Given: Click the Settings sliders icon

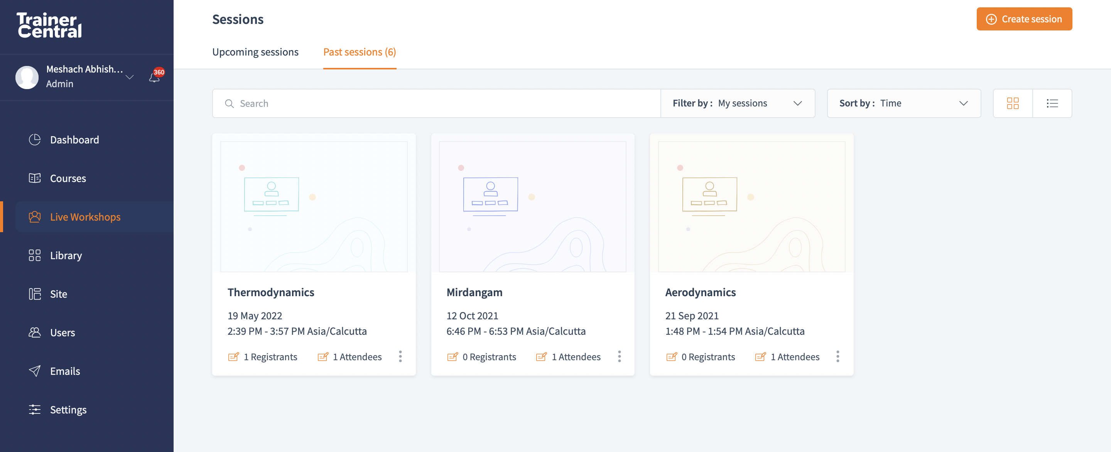Looking at the screenshot, I should [34, 409].
